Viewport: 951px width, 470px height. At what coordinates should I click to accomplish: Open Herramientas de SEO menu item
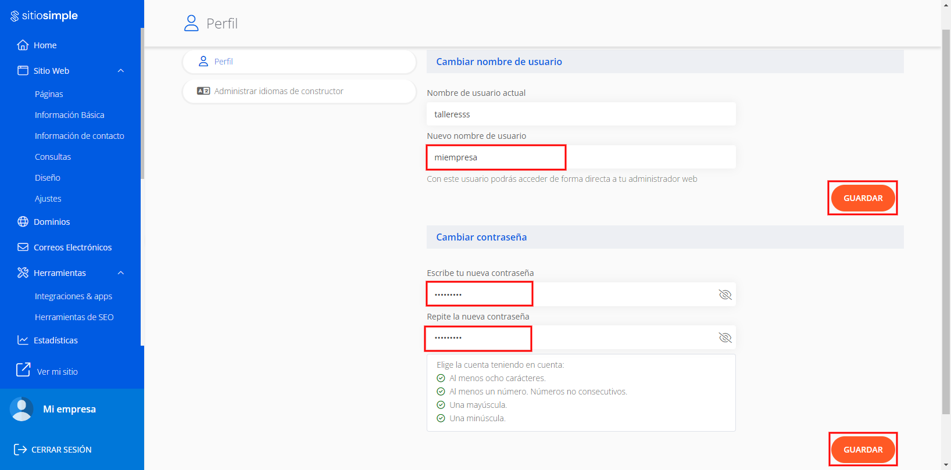[74, 317]
